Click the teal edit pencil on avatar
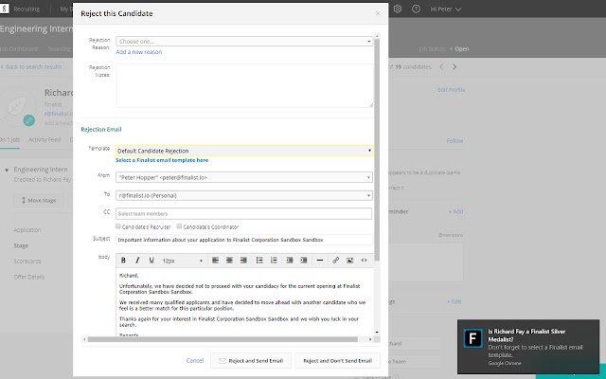This screenshot has height=379, width=606. (x=29, y=120)
